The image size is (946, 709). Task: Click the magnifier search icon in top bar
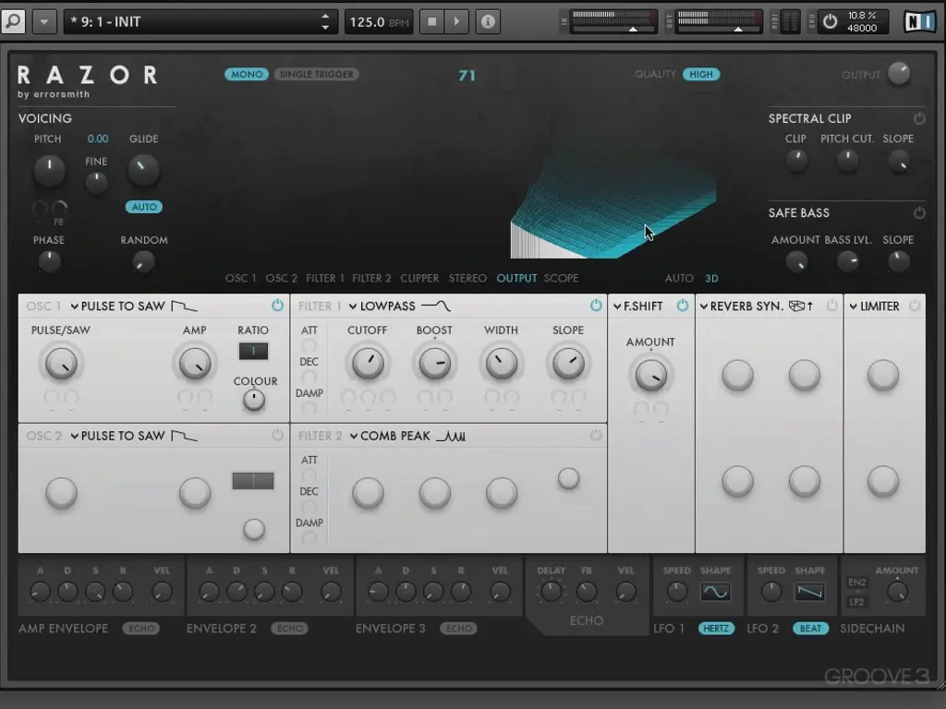[13, 22]
